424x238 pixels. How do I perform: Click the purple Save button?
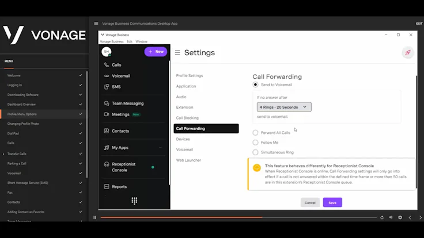coord(332,203)
